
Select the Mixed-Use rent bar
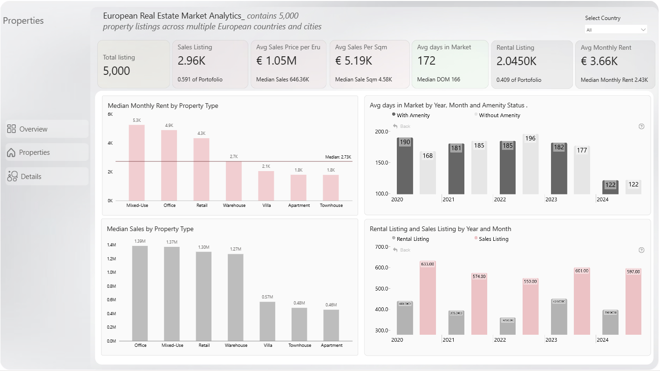pos(137,163)
